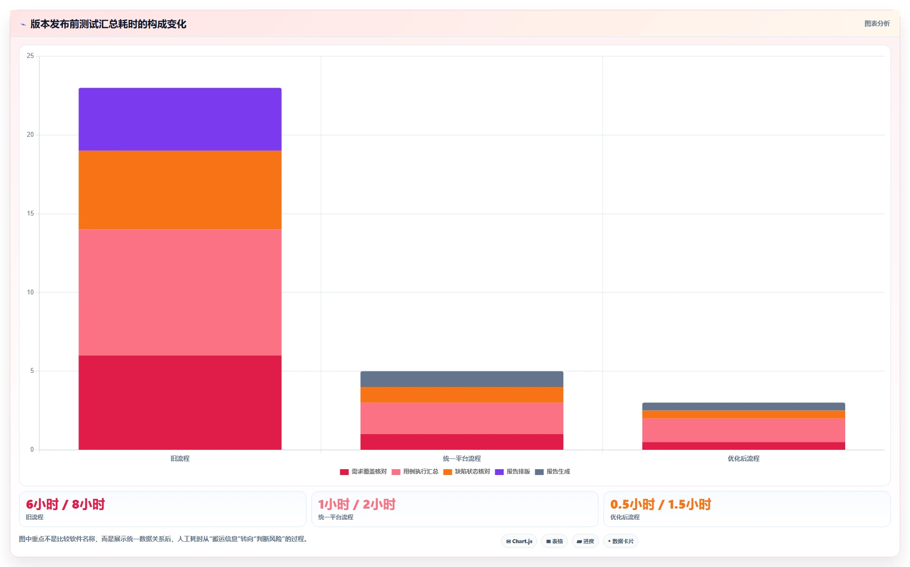This screenshot has height=567, width=910.
Task: Click the Chart.js tag
Action: 519,541
